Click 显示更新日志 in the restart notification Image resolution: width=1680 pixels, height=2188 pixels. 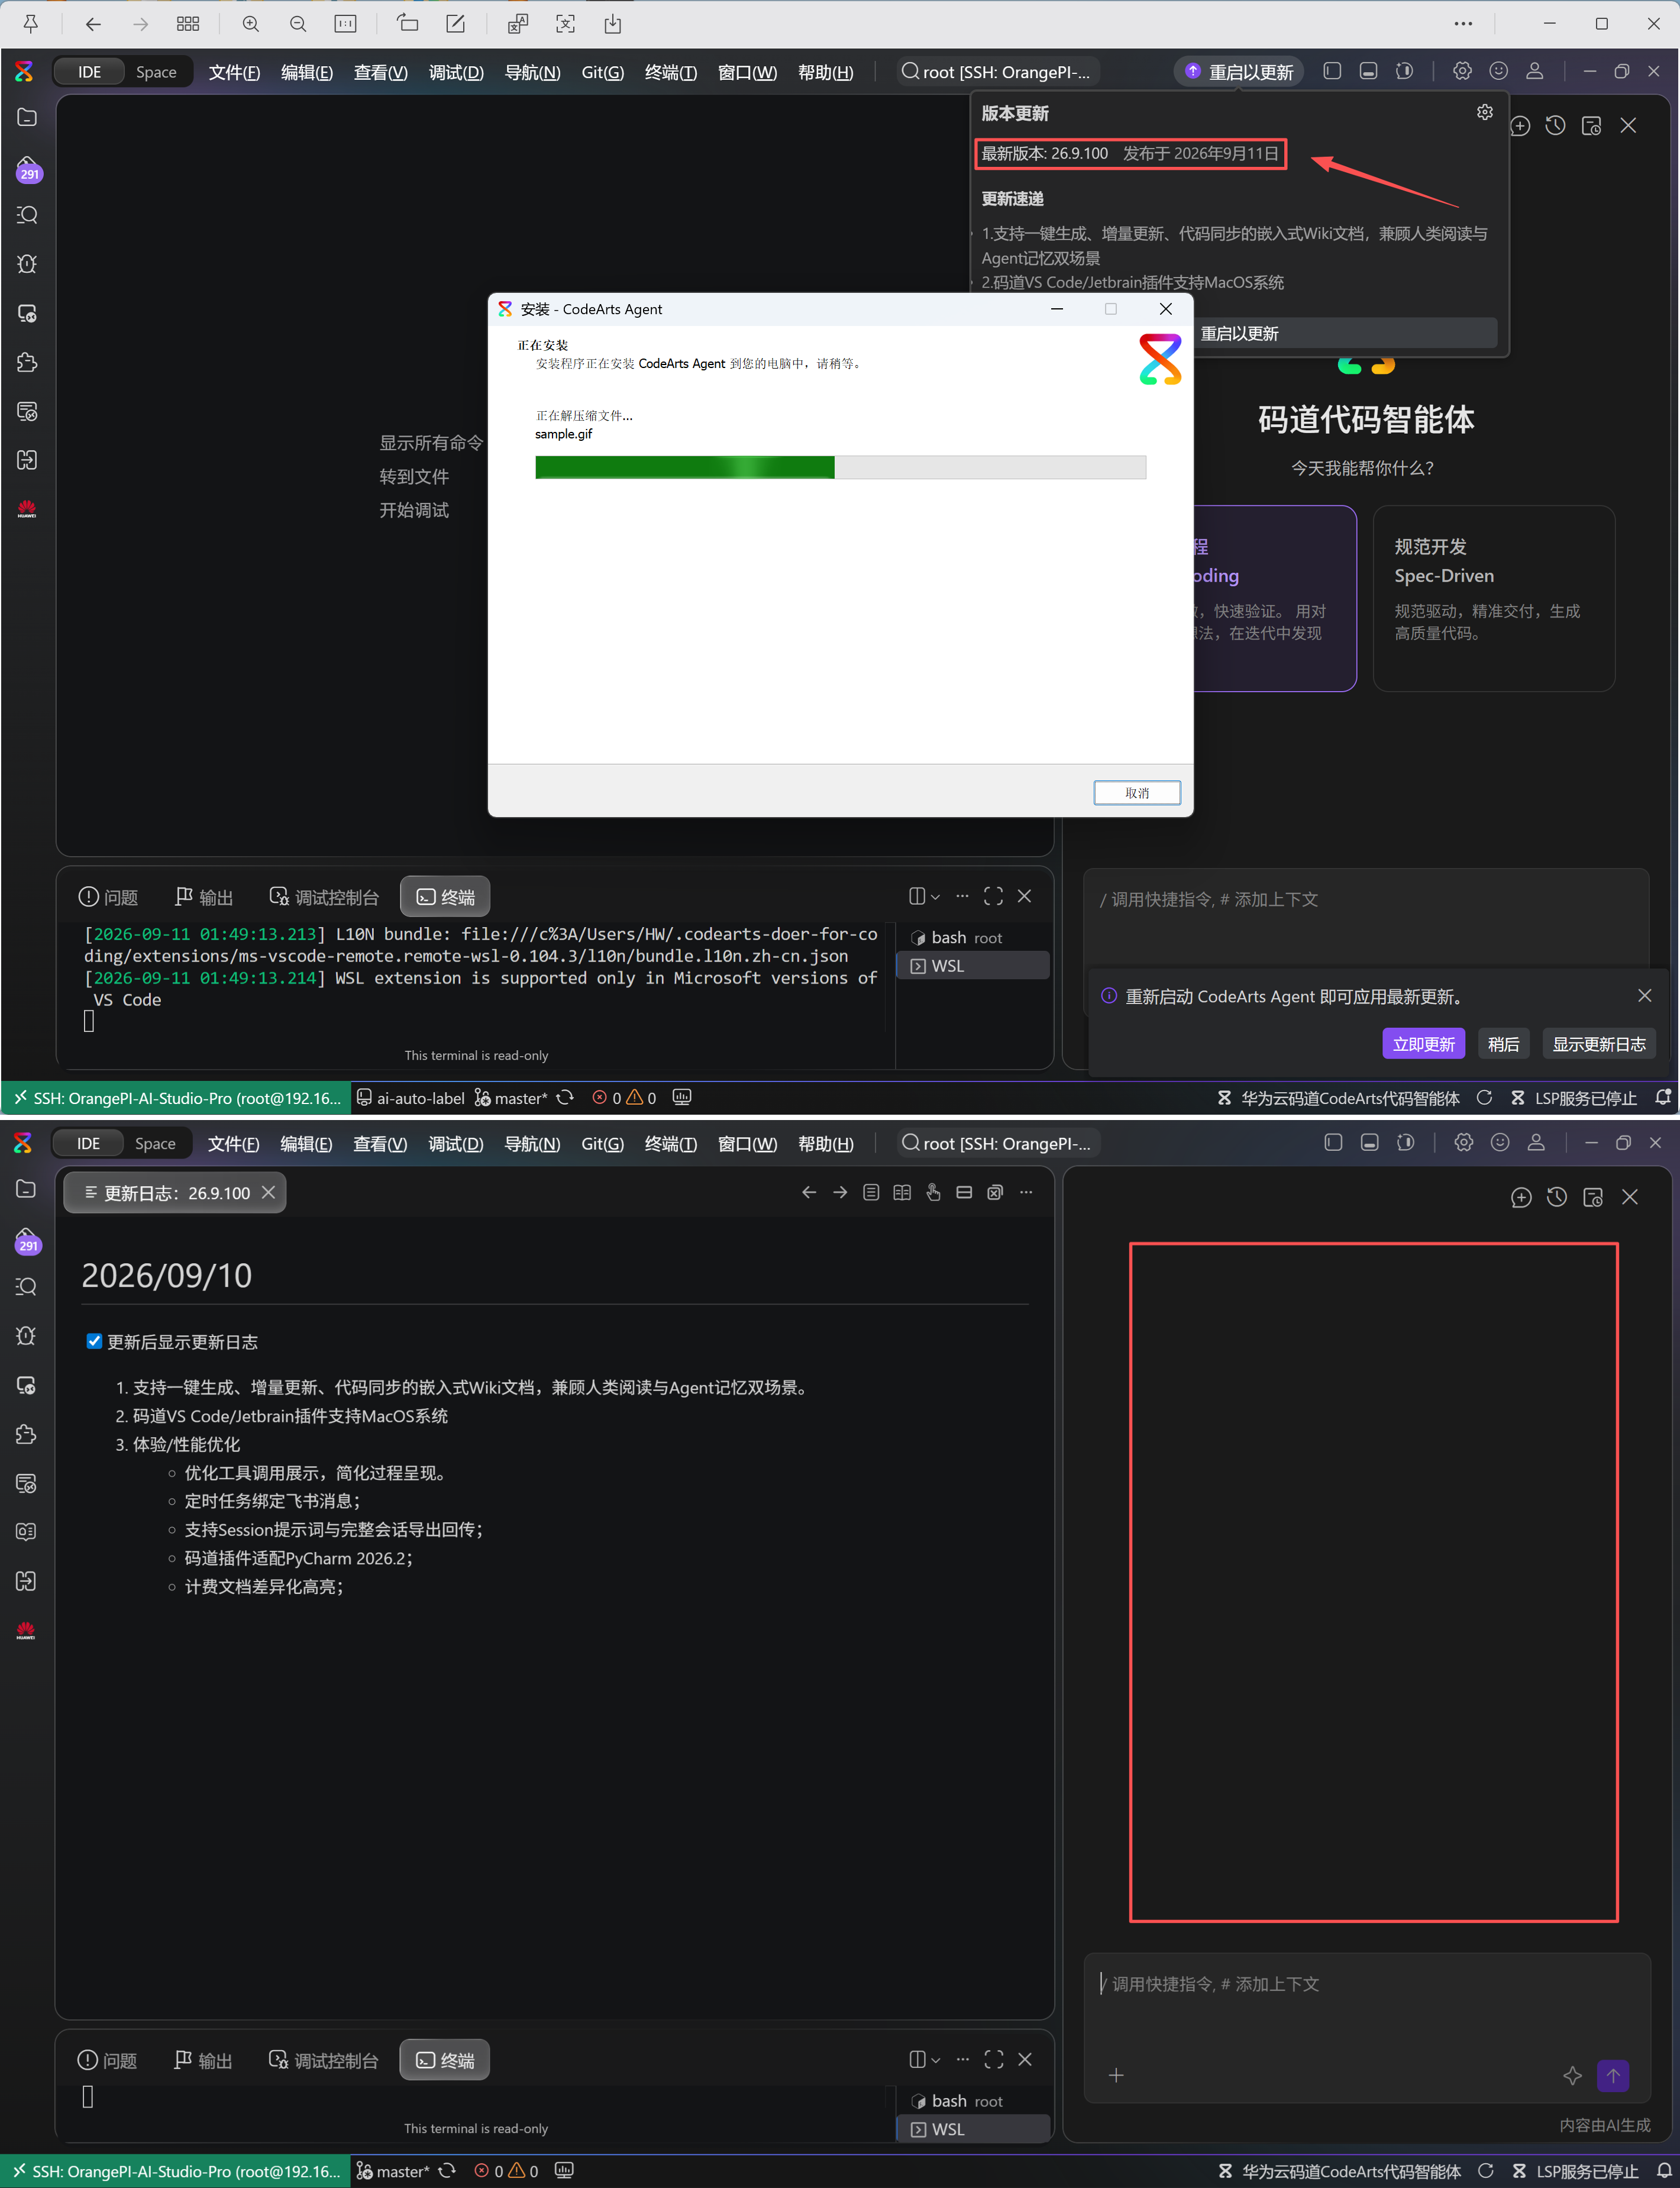coord(1599,1043)
